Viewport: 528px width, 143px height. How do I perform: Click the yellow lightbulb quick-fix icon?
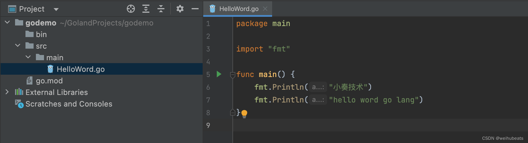pyautogui.click(x=244, y=113)
